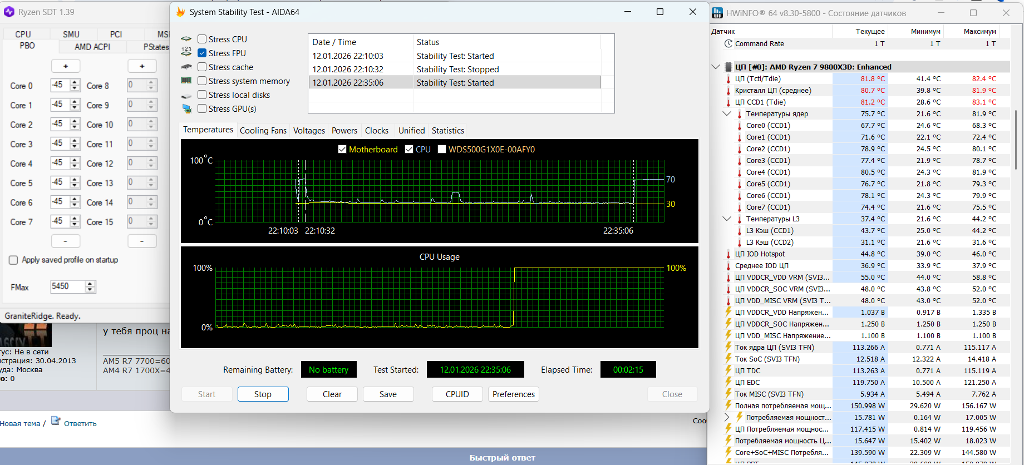Click the 123 icon beside Stress FPU
Viewport: 1024px width, 465px height.
pyautogui.click(x=186, y=52)
